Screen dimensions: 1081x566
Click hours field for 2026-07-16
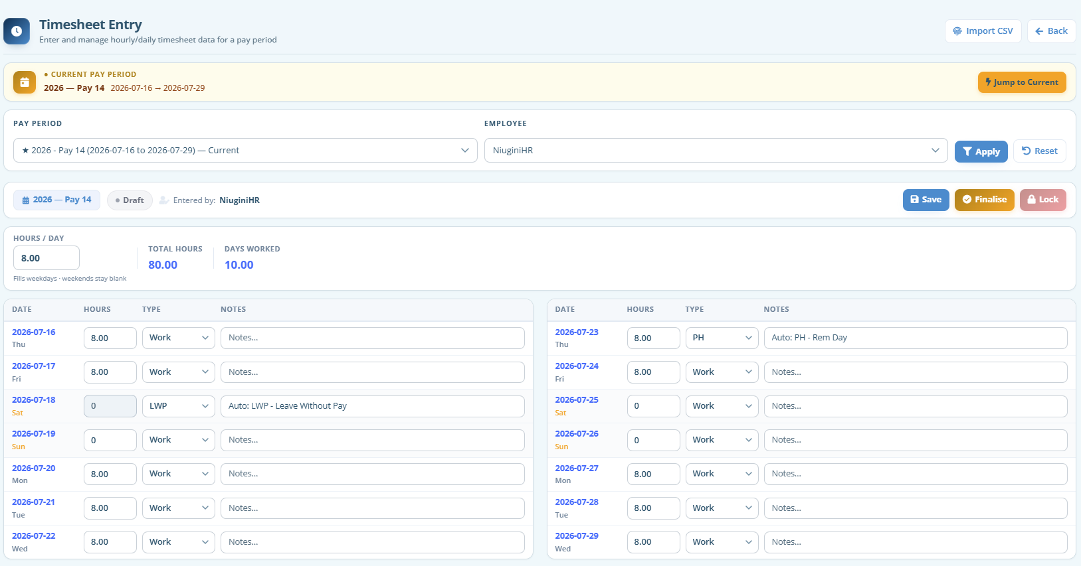tap(110, 338)
